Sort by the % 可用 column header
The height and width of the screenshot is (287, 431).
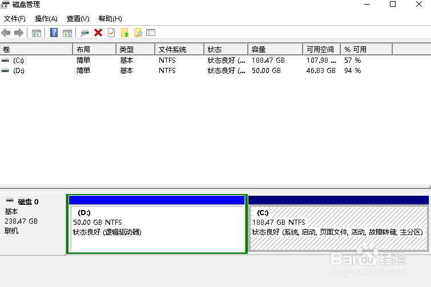click(x=366, y=50)
